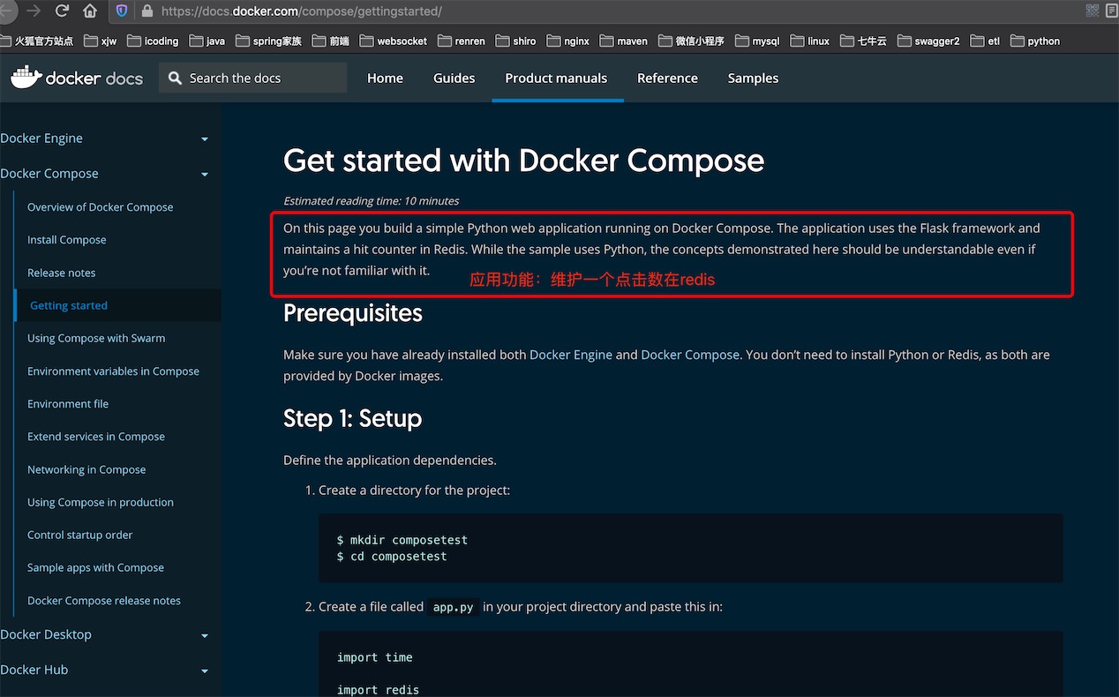This screenshot has height=697, width=1119.
Task: Open the python bookmark folder
Action: coord(1035,41)
